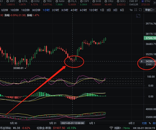
Task: Click the TRX coin icon
Action: tap(44, 1)
